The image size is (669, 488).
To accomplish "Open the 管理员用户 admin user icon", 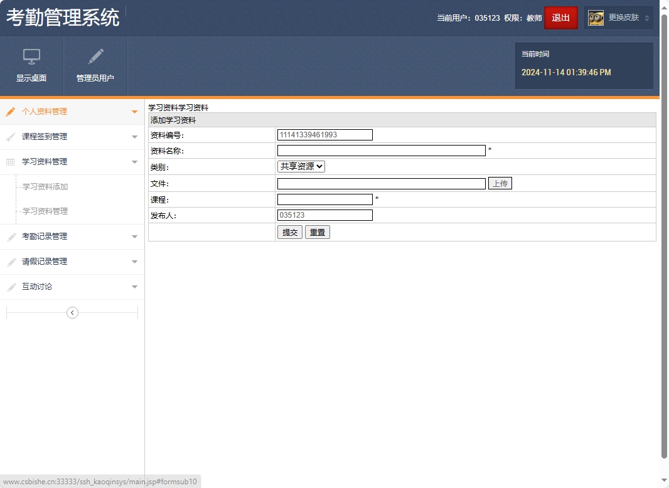I will pos(95,66).
